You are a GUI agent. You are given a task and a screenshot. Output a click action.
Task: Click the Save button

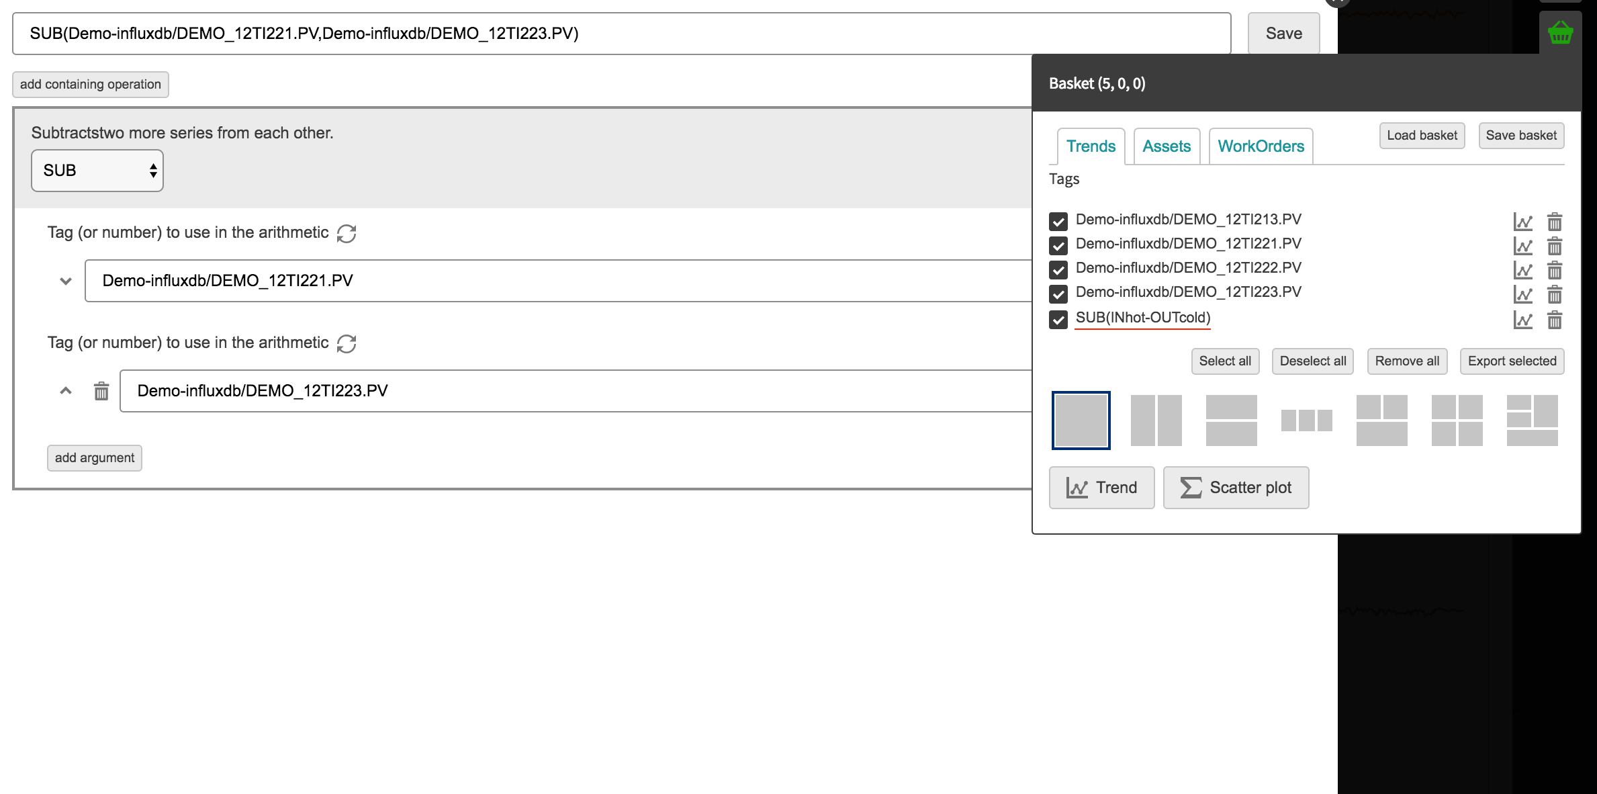[1283, 34]
